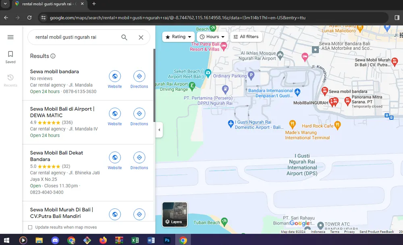Image resolution: width=403 pixels, height=245 pixels.
Task: Select Sekeh Beach photo marker
Action: point(208,73)
